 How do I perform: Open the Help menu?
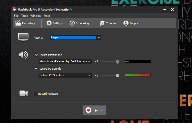(x=47, y=16)
